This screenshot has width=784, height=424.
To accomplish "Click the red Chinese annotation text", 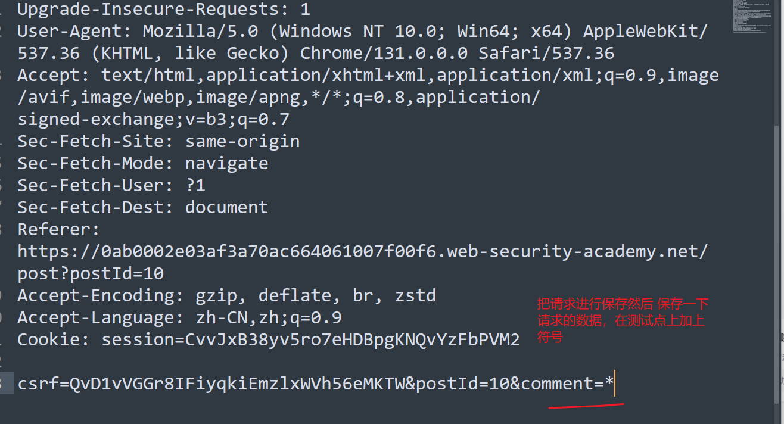I will point(622,321).
